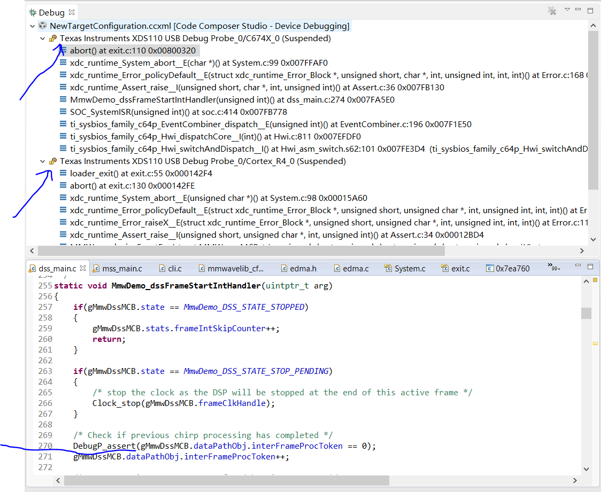The height and width of the screenshot is (492, 601).
Task: Click the Remove All Terminated Launches icon
Action: [552, 11]
